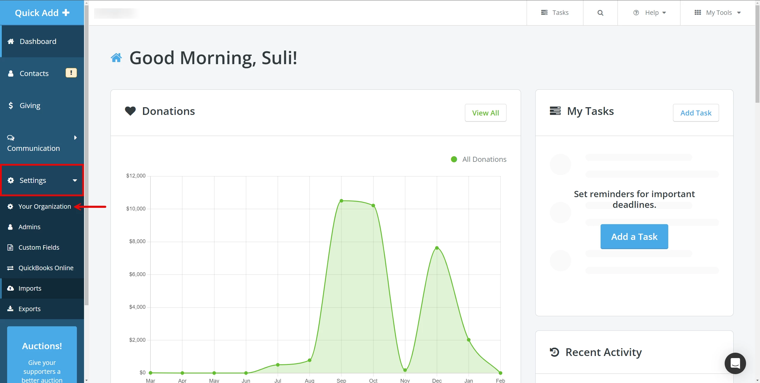Expand the Communication submenu arrow
760x383 pixels.
[75, 137]
